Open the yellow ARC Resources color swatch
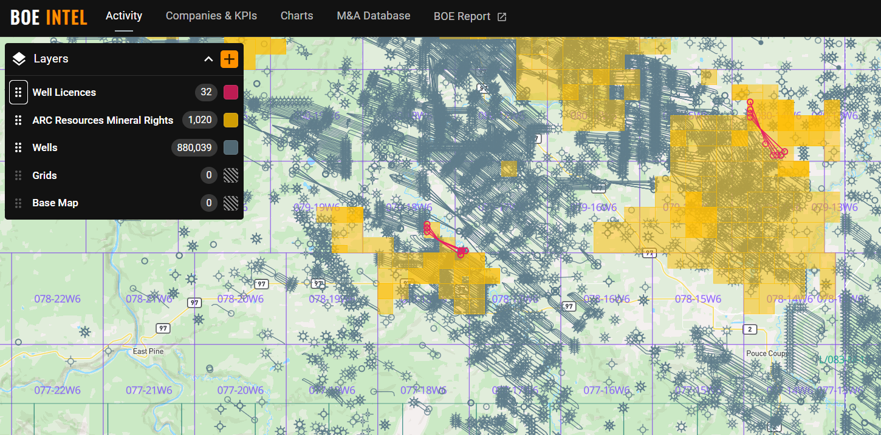 (x=231, y=120)
